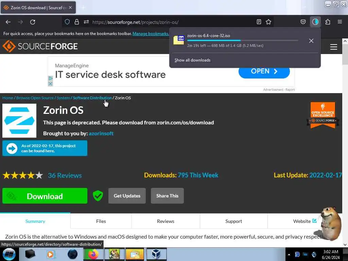Go to Home breadcrumb link
Image resolution: width=348 pixels, height=261 pixels.
[8, 98]
